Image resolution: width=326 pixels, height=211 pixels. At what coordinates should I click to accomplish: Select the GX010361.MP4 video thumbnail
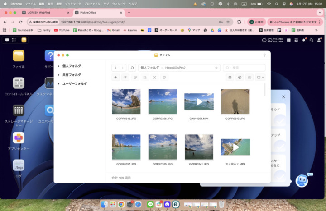click(199, 101)
